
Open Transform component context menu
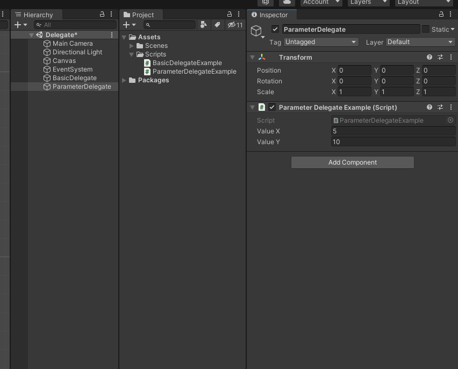[x=450, y=58]
